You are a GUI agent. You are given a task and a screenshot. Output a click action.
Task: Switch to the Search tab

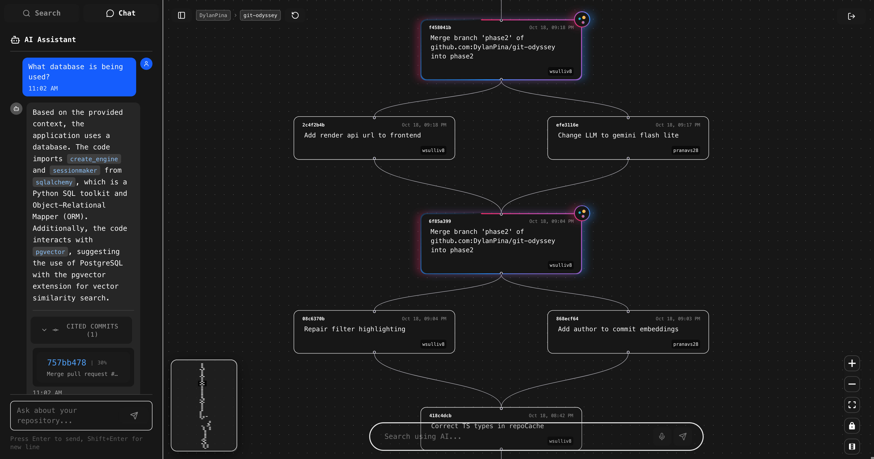tap(41, 13)
